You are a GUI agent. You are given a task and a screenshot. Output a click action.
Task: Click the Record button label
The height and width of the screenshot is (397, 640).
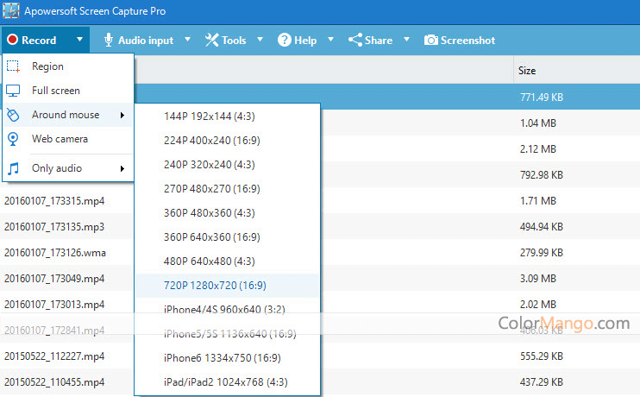(x=39, y=41)
